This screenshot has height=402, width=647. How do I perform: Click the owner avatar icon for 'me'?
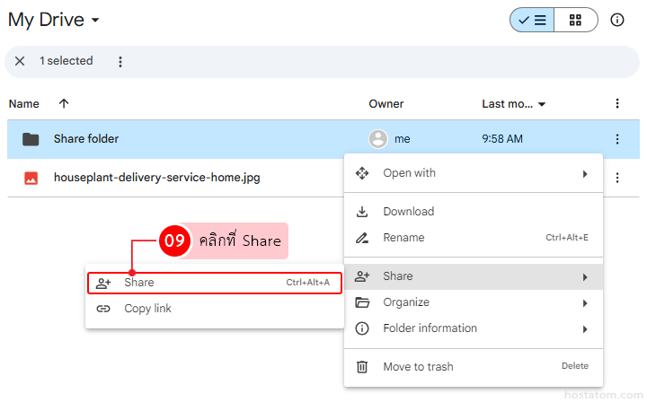pos(378,139)
